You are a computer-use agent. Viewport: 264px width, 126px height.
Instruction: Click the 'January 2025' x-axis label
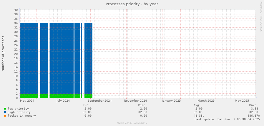pyautogui.click(x=171, y=101)
